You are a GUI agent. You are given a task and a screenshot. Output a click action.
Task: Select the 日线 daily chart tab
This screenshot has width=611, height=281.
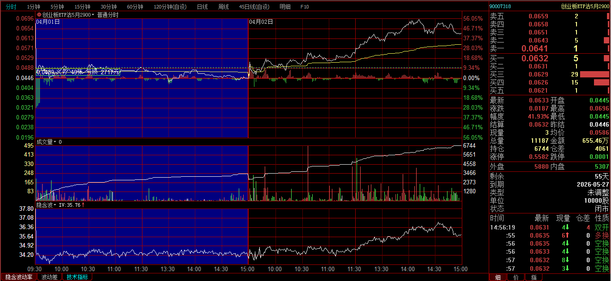click(x=202, y=7)
